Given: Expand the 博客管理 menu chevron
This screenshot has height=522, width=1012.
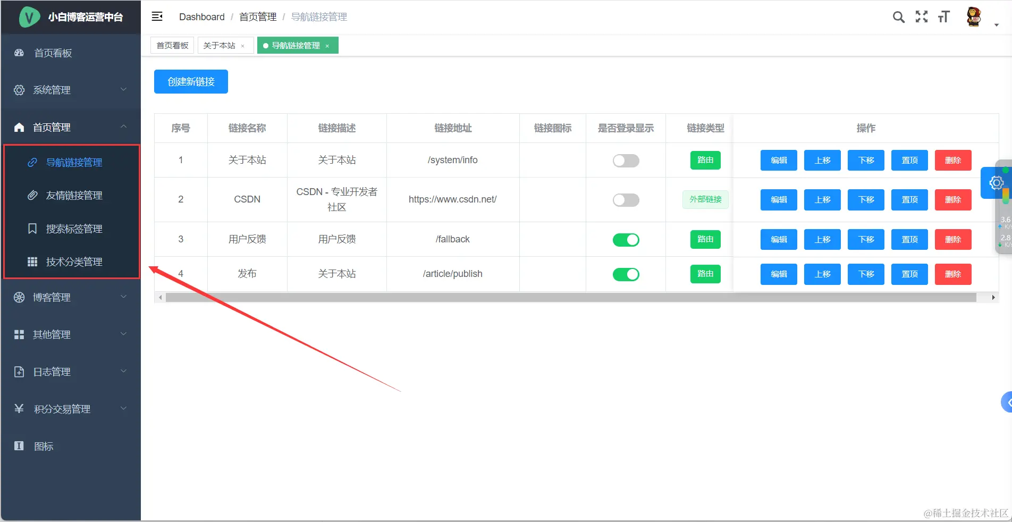Looking at the screenshot, I should (x=123, y=297).
